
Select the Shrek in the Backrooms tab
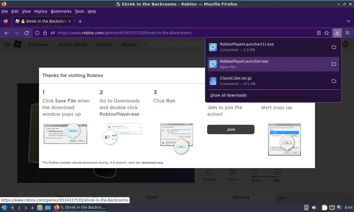tap(43, 21)
